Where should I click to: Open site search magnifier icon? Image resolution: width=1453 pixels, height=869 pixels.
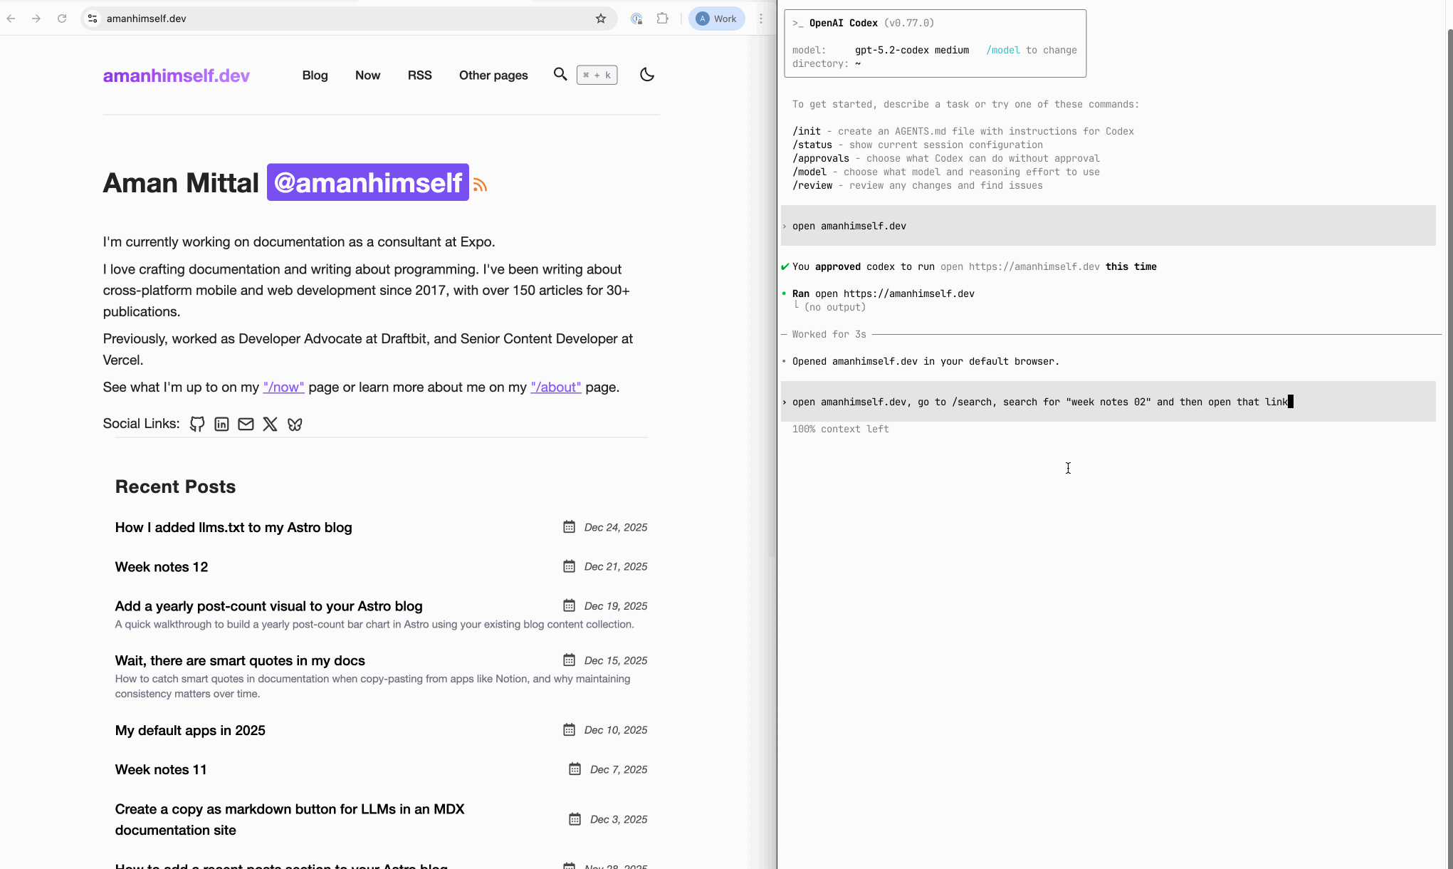(x=560, y=75)
